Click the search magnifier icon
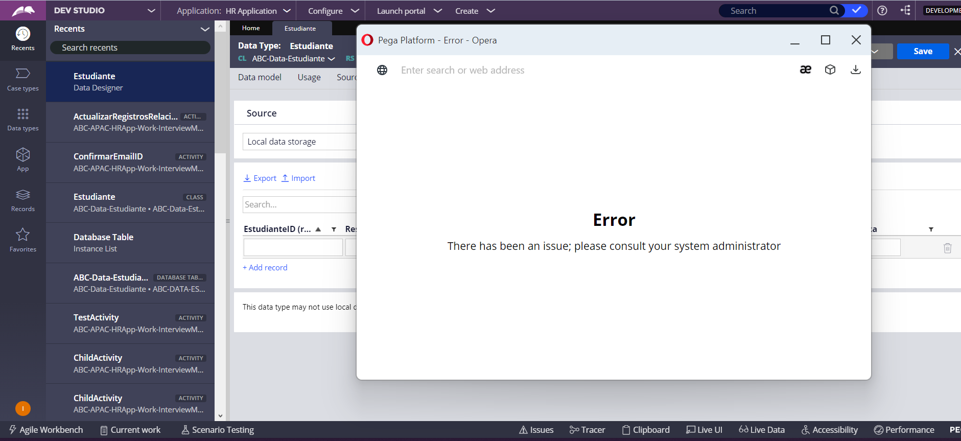The height and width of the screenshot is (441, 961). pos(834,10)
